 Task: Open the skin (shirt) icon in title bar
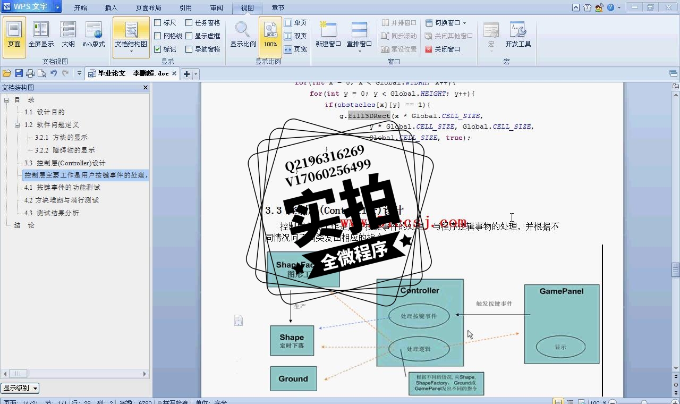click(587, 7)
